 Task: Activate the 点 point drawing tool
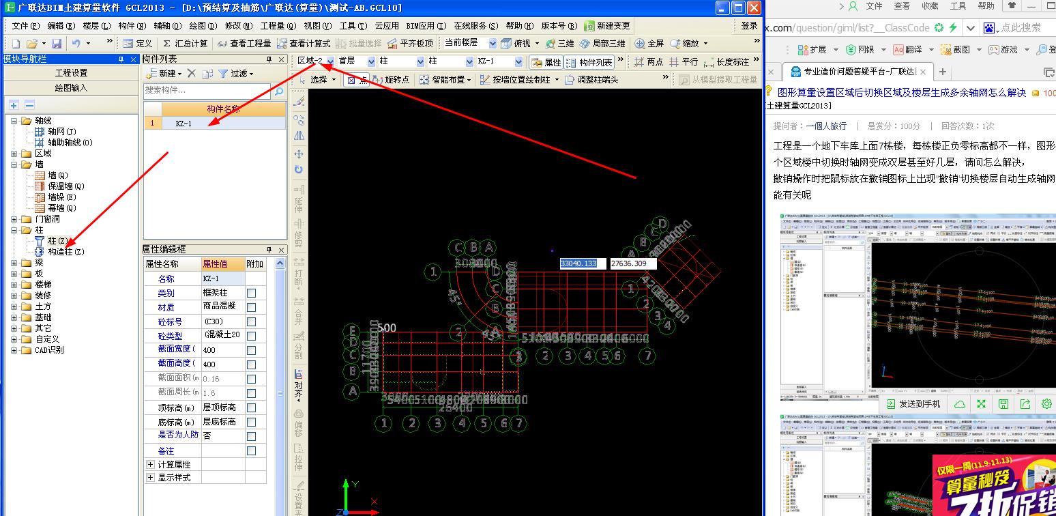point(357,80)
